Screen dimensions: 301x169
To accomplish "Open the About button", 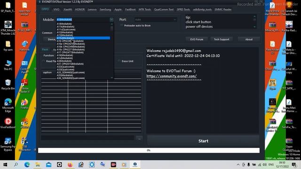I will click(249, 39).
